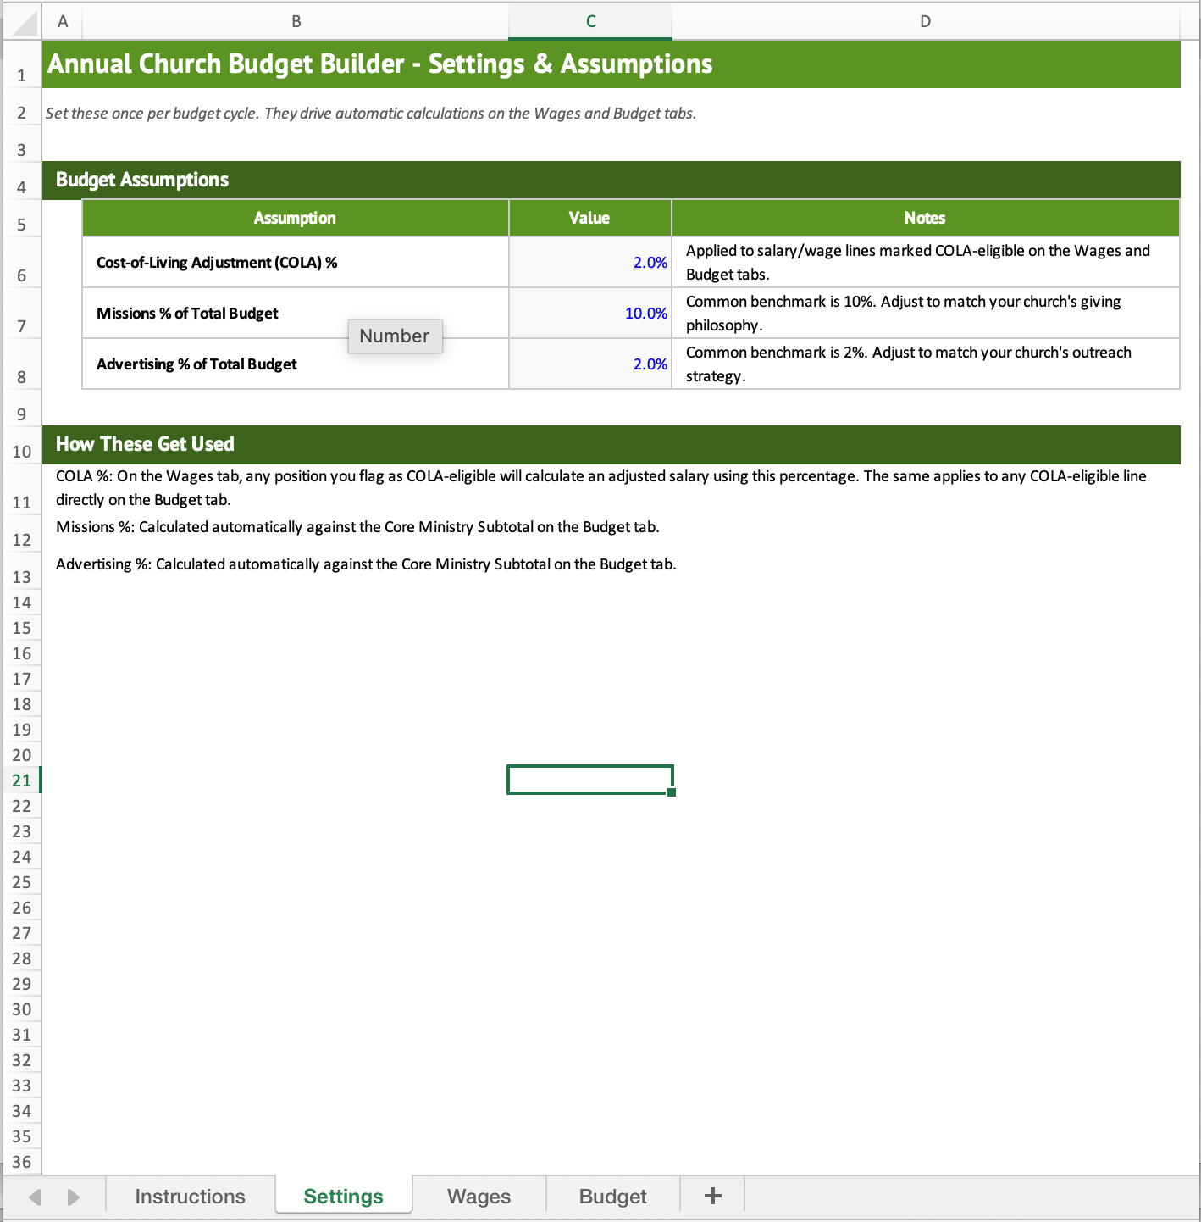
Task: Select column B header
Action: [296, 21]
